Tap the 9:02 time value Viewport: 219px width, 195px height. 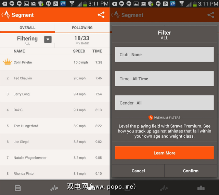99,142
